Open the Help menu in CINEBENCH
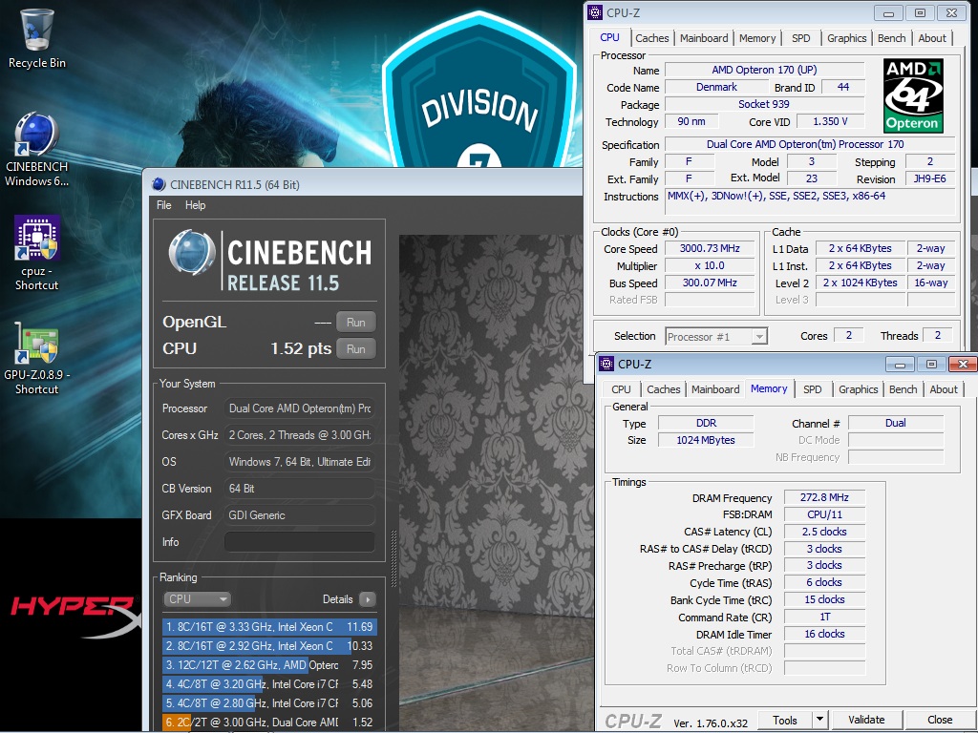The height and width of the screenshot is (733, 978). (x=195, y=205)
